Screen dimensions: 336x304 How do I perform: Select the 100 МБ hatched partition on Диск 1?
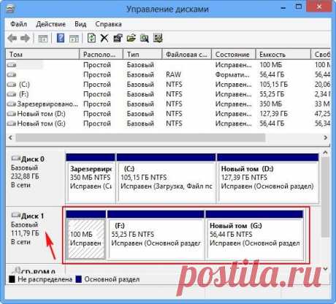click(x=86, y=235)
